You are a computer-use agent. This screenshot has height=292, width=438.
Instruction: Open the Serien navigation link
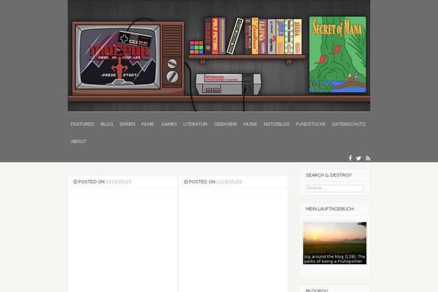[127, 124]
